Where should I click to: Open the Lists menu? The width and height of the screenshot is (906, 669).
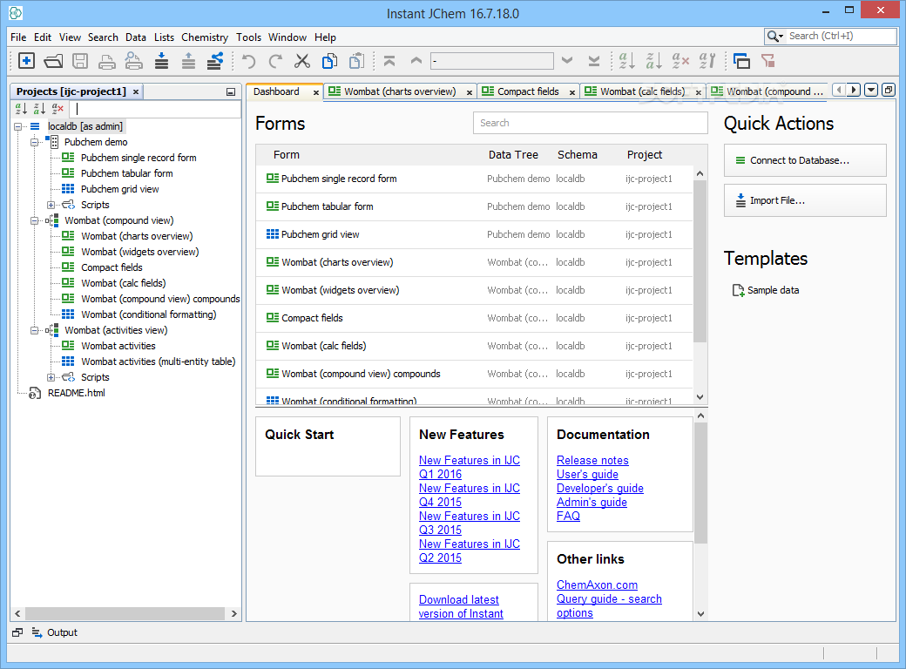(x=164, y=37)
